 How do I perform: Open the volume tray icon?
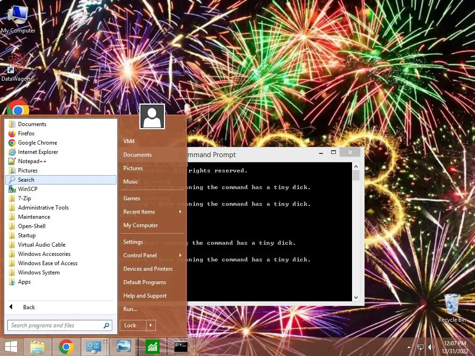pyautogui.click(x=431, y=347)
